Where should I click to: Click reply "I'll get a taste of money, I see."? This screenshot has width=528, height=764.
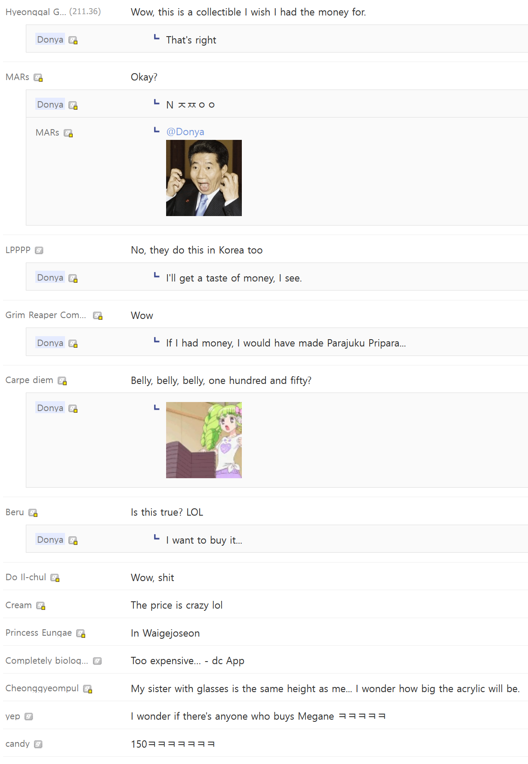point(234,278)
